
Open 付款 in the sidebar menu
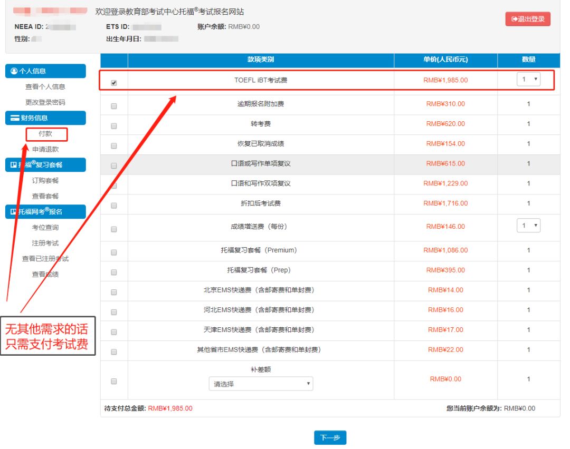point(45,134)
